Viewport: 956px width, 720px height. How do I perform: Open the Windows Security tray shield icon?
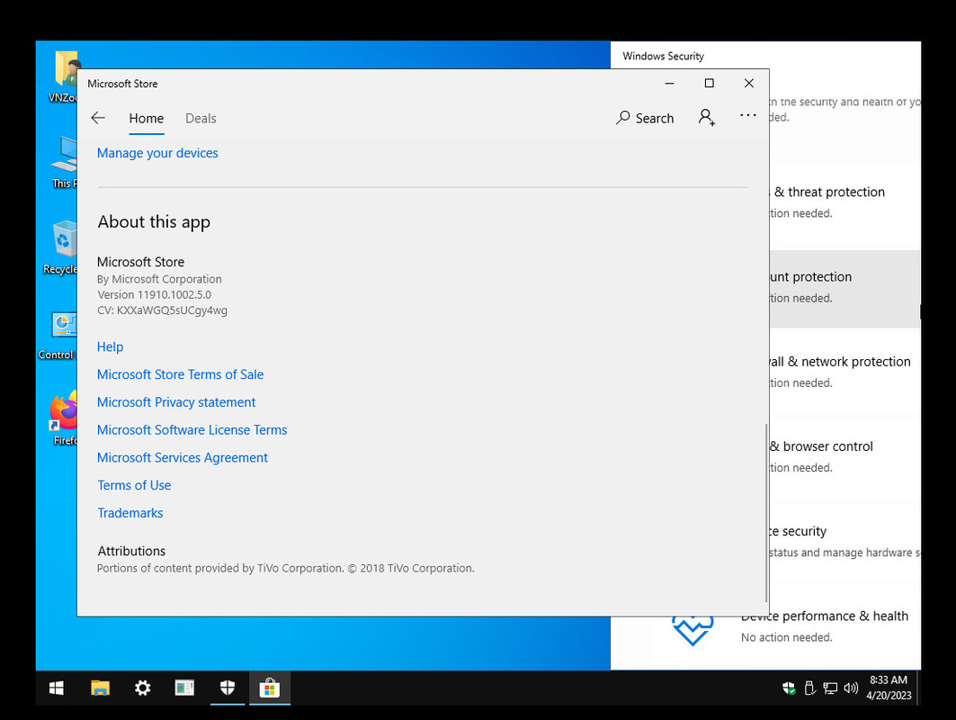click(789, 688)
